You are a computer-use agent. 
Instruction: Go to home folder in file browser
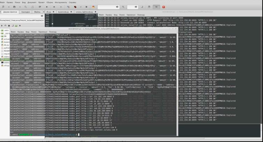pyautogui.click(x=9, y=26)
